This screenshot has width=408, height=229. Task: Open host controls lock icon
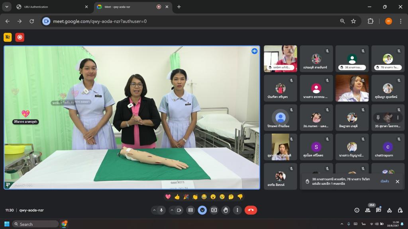coord(400,210)
